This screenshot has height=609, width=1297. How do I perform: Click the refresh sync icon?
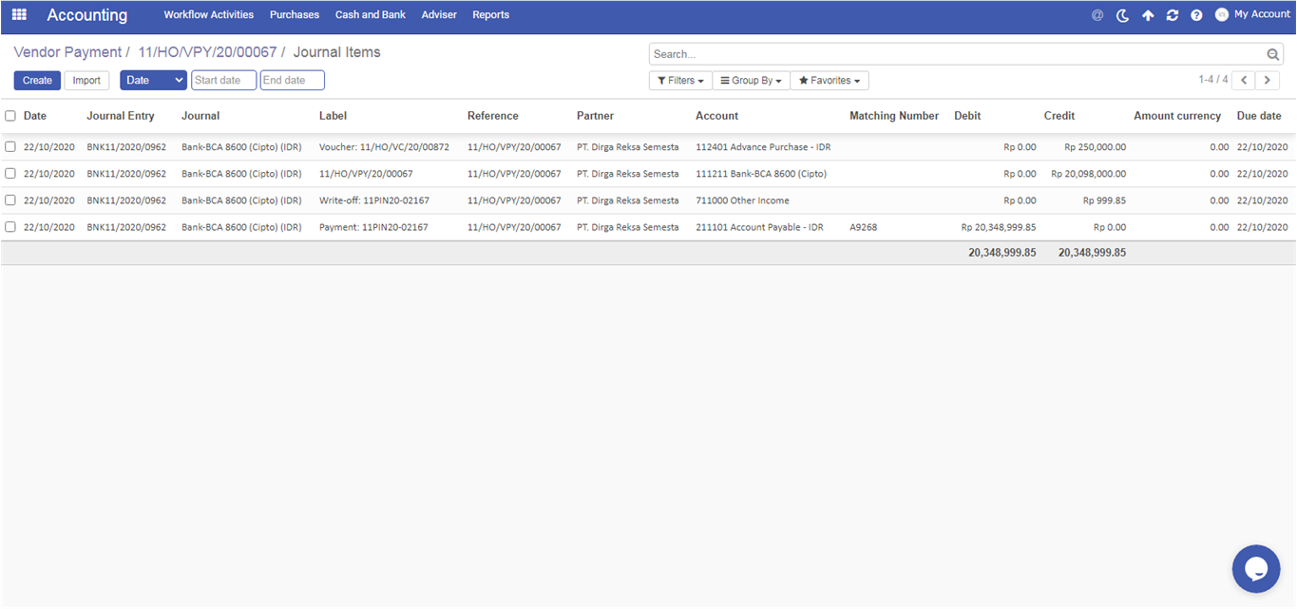point(1173,15)
